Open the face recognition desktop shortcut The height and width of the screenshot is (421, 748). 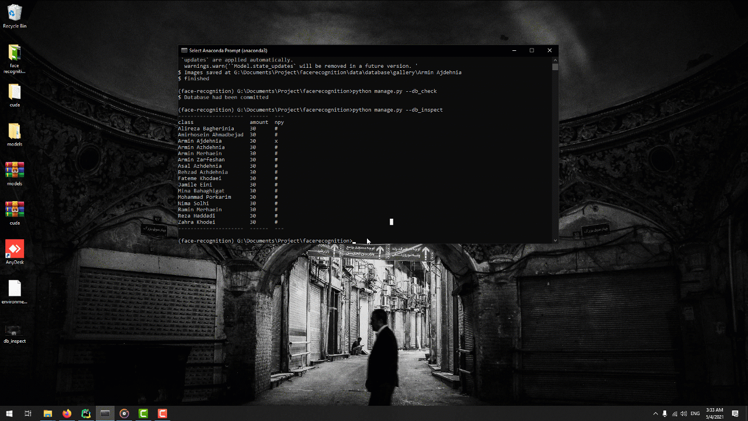point(15,59)
